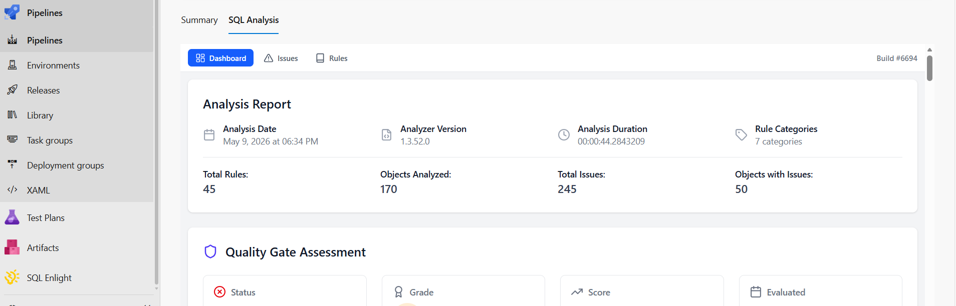
Task: Open the Pipelines hub icon at top of sidebar
Action: [x=12, y=12]
